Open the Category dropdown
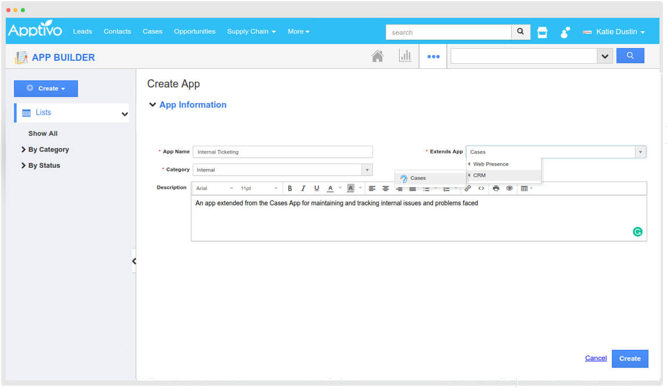The width and height of the screenshot is (667, 388). [367, 169]
